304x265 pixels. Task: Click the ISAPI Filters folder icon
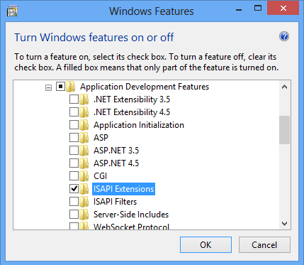84,202
